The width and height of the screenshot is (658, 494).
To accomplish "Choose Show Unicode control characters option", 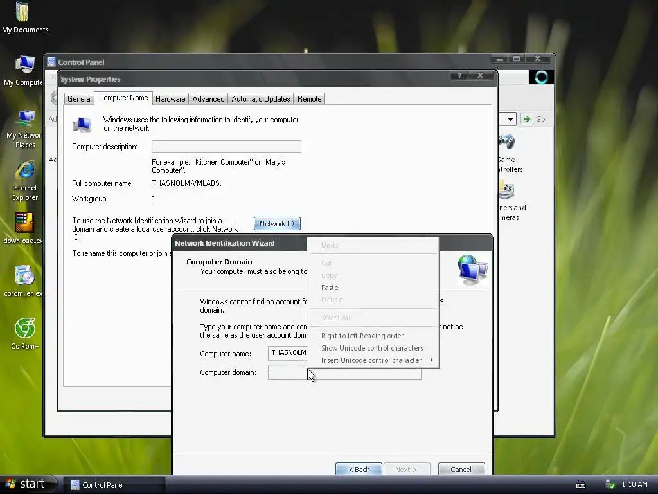I will point(373,348).
